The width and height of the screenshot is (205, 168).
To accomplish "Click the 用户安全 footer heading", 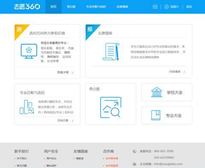I will [51, 151].
